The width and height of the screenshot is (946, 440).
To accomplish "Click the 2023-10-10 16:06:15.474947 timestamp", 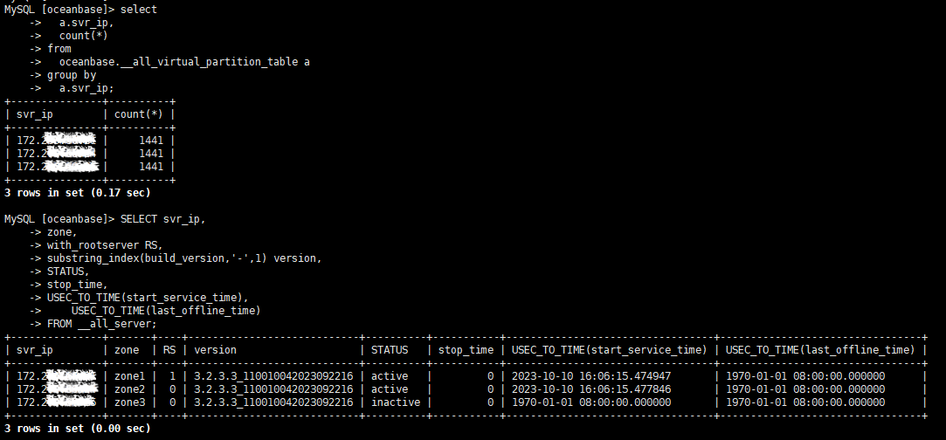I will pos(591,376).
